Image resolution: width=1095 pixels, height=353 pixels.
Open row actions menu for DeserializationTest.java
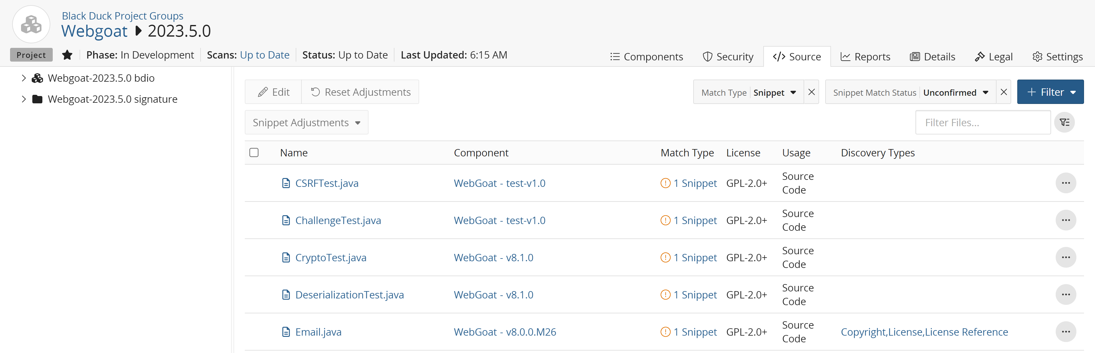pos(1066,294)
